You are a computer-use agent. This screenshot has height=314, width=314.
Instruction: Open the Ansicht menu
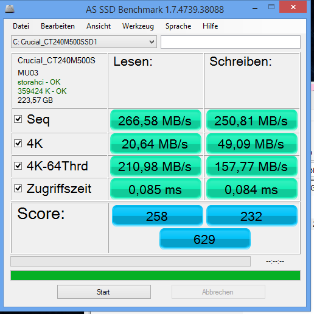click(x=99, y=26)
